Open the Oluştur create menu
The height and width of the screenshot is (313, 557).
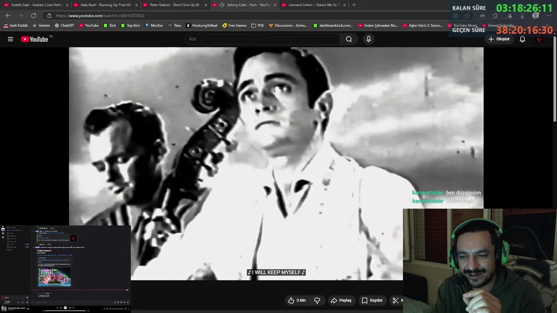tap(499, 39)
